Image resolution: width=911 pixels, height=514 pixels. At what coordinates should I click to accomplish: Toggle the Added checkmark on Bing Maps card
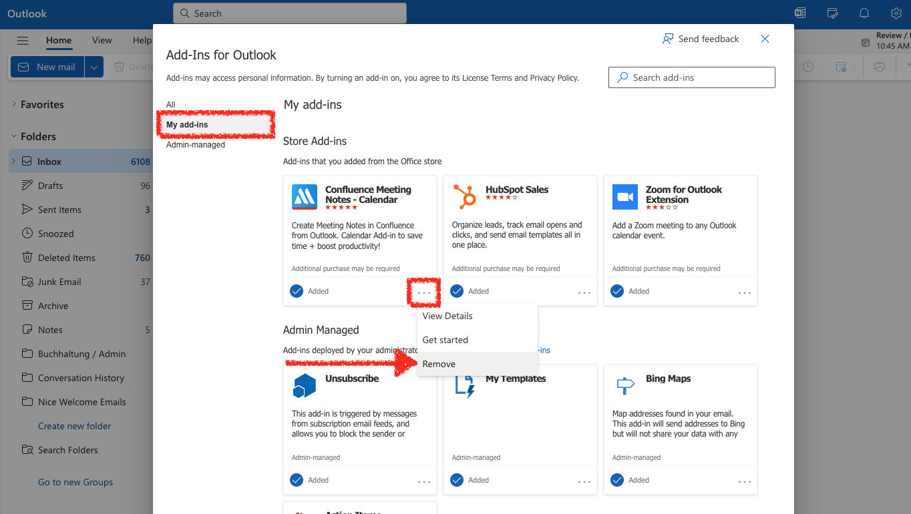point(617,480)
